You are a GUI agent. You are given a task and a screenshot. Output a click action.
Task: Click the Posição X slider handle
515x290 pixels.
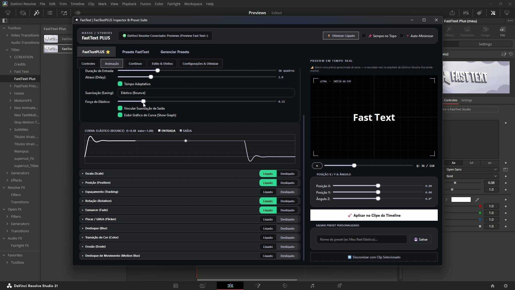coord(378,186)
